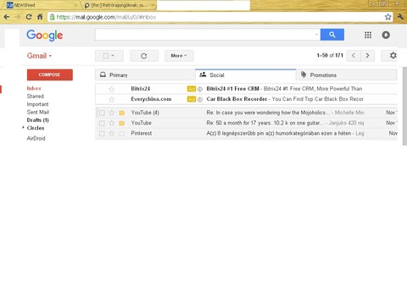Screen dimensions: 407x305
Task: Refresh the Gmail inbox list
Action: tap(144, 56)
